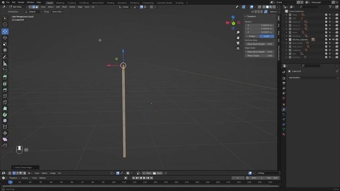The width and height of the screenshot is (340, 191).
Task: Select the Edge Slide tool
Action: [5, 127]
